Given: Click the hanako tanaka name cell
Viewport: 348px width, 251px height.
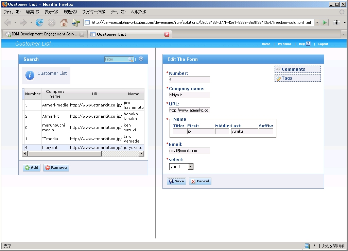Looking at the screenshot, I should pyautogui.click(x=133, y=116).
